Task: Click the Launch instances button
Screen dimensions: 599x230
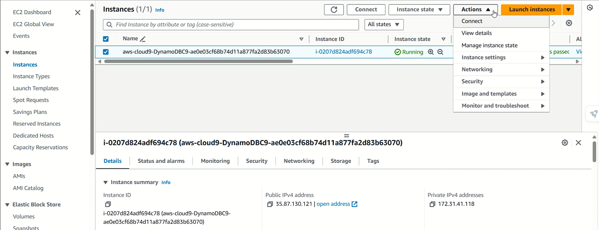Action: click(532, 10)
